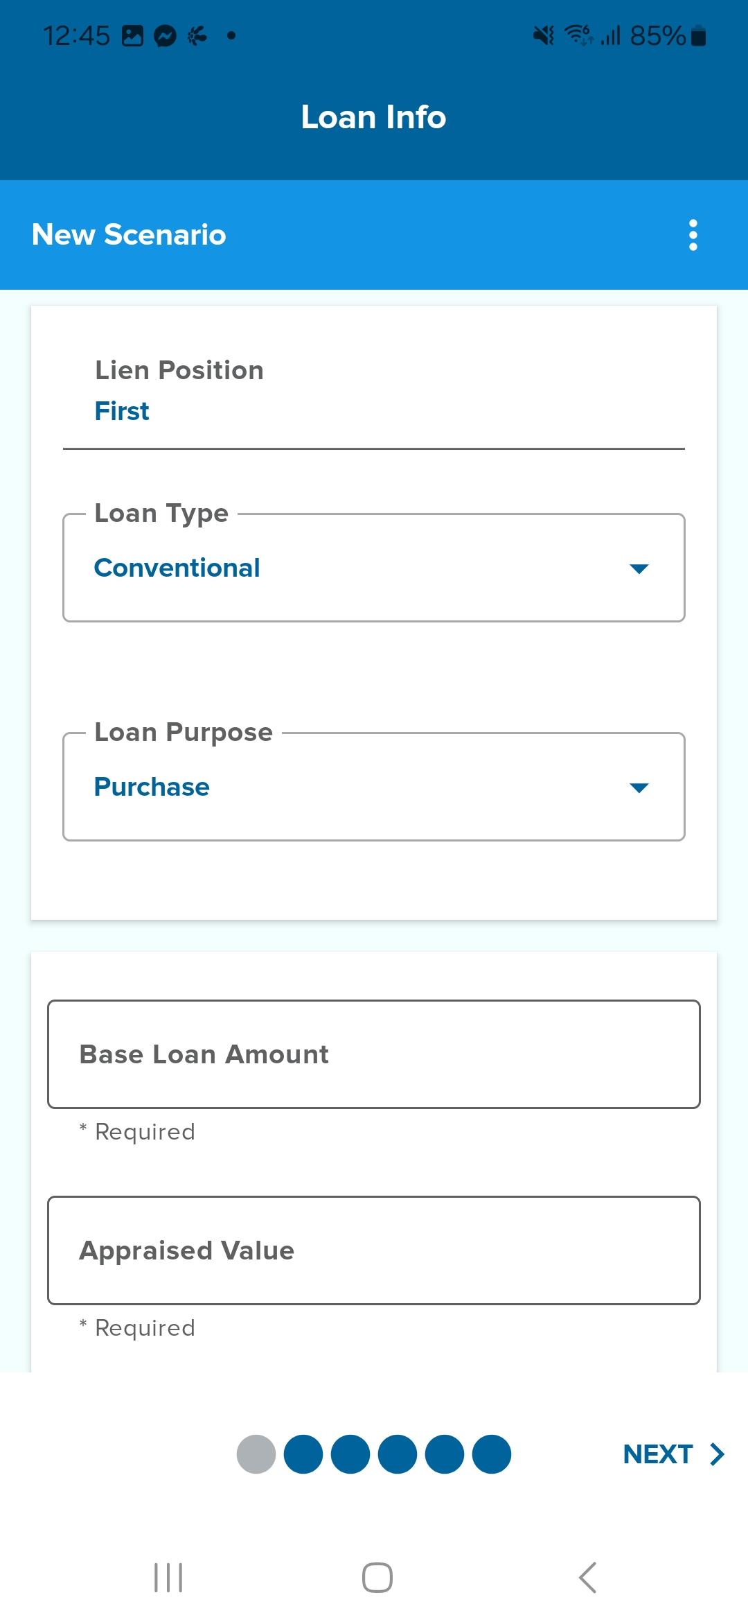Jump to the second page indicator dot
748x1622 pixels.
pyautogui.click(x=303, y=1454)
